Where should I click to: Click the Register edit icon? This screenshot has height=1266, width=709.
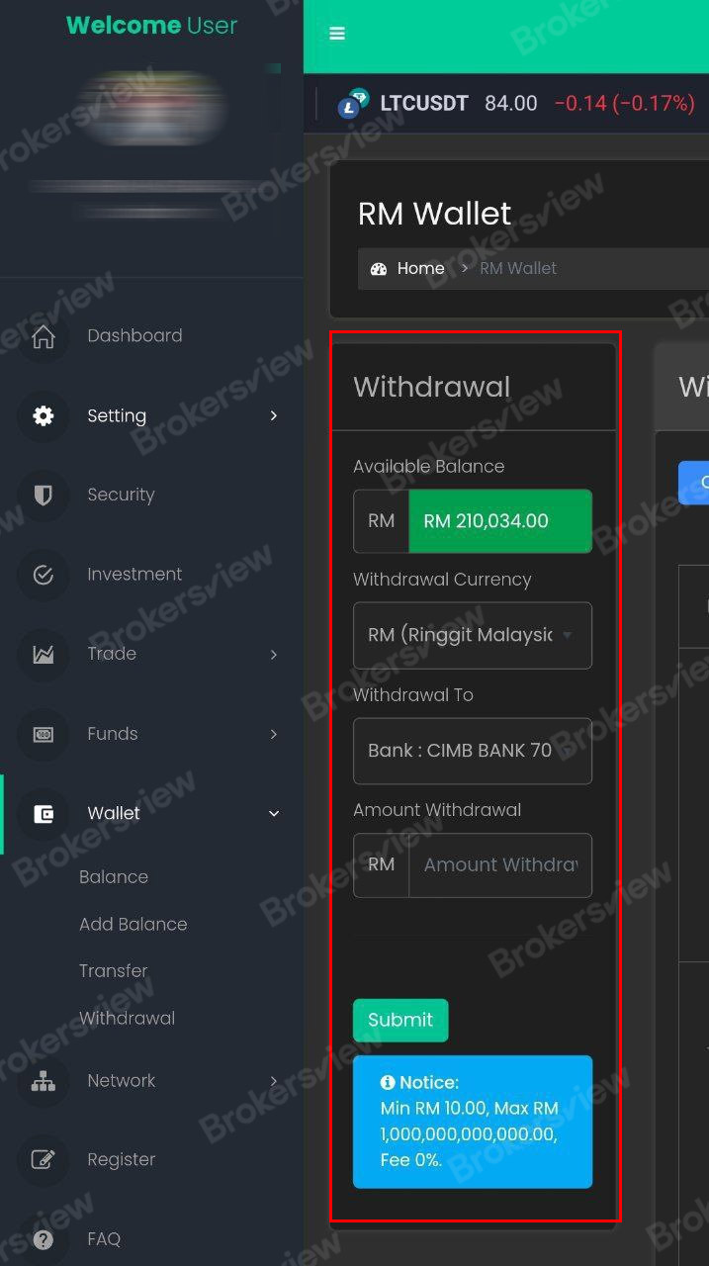[x=44, y=1159]
